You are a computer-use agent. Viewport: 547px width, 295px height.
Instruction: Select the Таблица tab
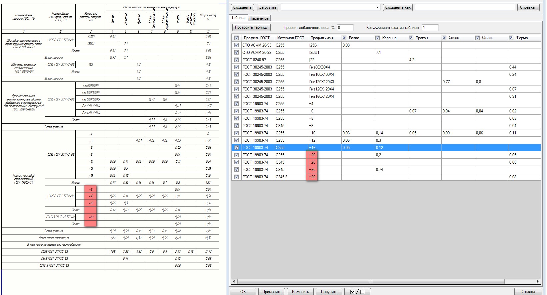coord(238,18)
